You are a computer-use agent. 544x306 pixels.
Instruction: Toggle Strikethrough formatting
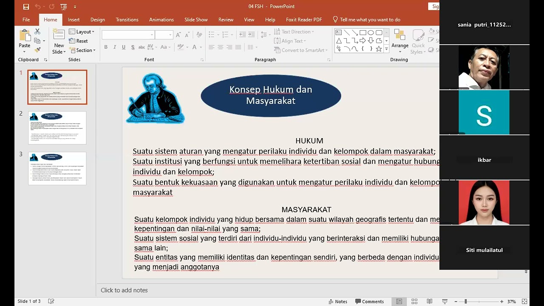142,47
